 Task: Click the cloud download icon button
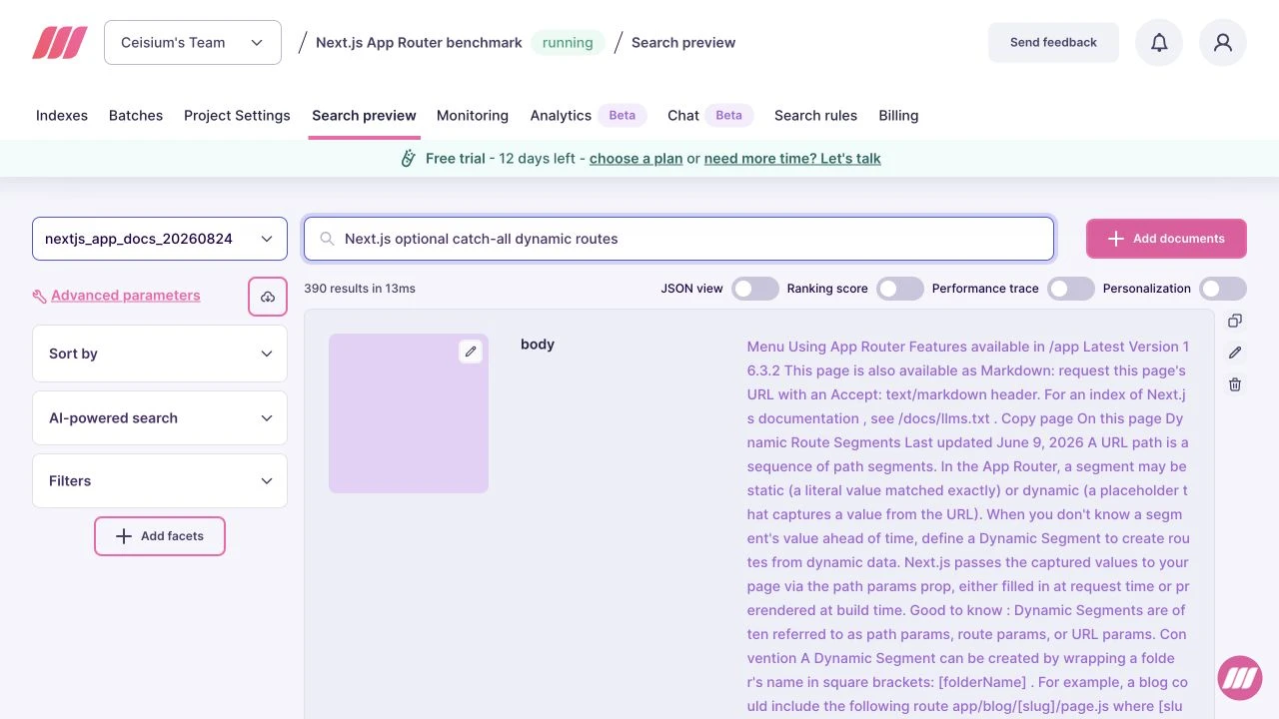point(268,297)
